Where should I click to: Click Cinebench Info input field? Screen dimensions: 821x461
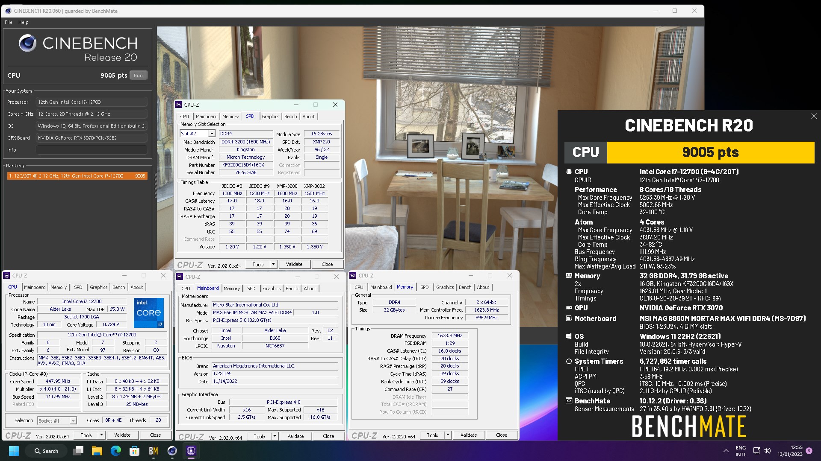[x=92, y=150]
